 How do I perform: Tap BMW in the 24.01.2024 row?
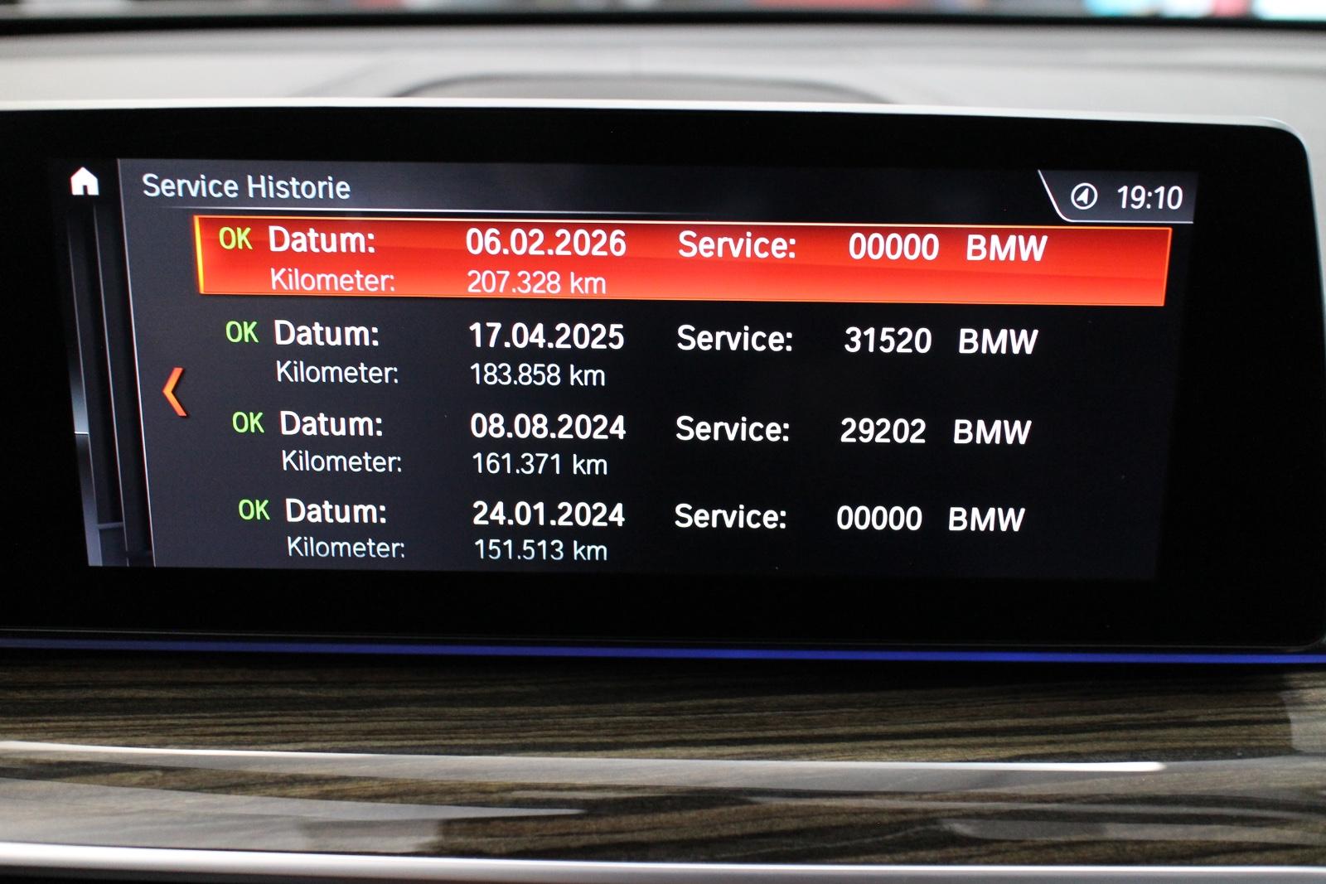[986, 519]
